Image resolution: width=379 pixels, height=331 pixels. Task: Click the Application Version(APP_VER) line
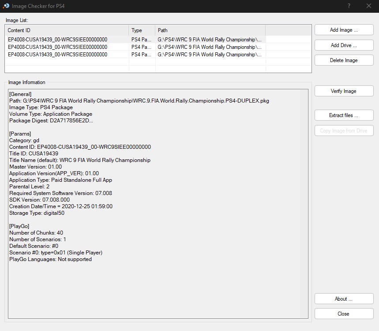pyautogui.click(x=54, y=173)
